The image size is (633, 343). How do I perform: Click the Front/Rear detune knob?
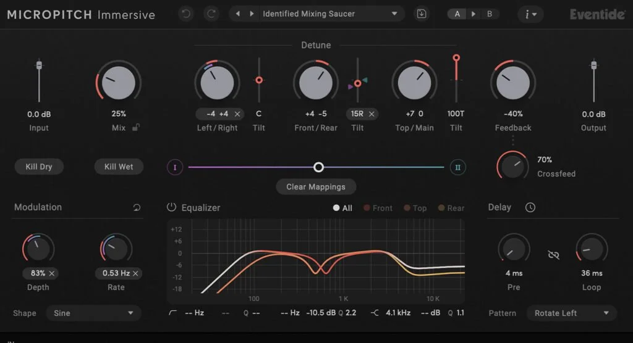[316, 83]
